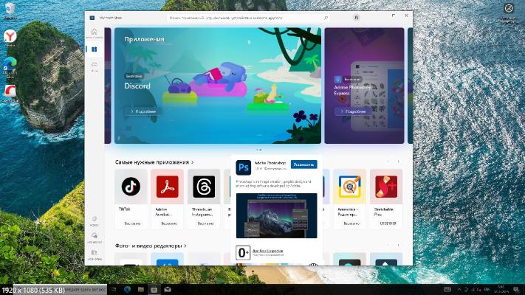Open Для всех возрастов rating link
Screen dimensions: 525x295
268,251
